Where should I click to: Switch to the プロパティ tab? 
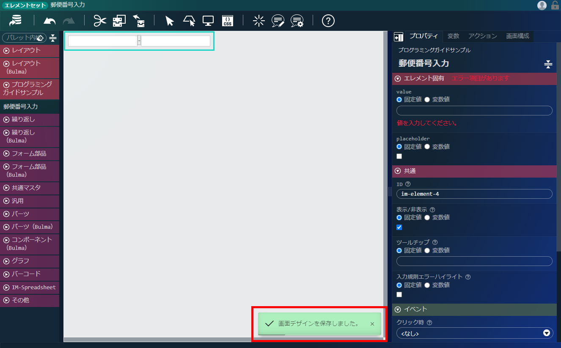(423, 36)
